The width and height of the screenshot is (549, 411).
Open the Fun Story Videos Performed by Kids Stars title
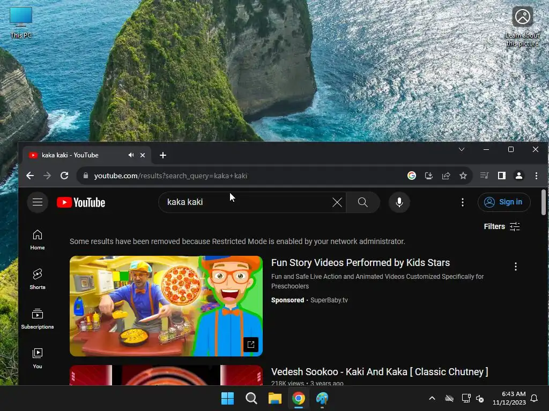point(360,263)
